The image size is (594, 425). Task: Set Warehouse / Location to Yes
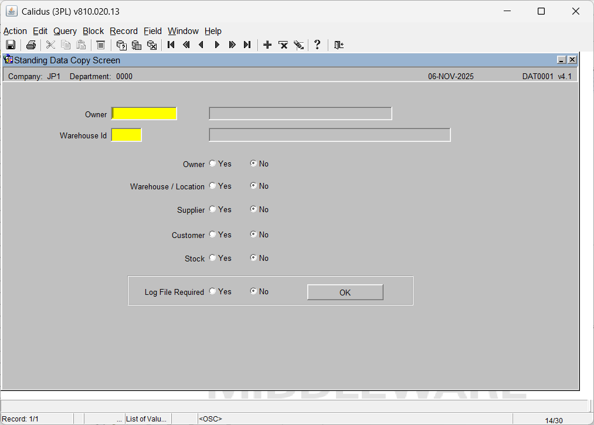[x=212, y=186]
